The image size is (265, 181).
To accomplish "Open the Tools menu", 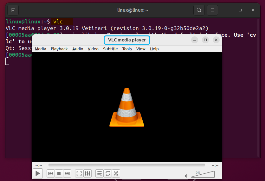I will (127, 49).
